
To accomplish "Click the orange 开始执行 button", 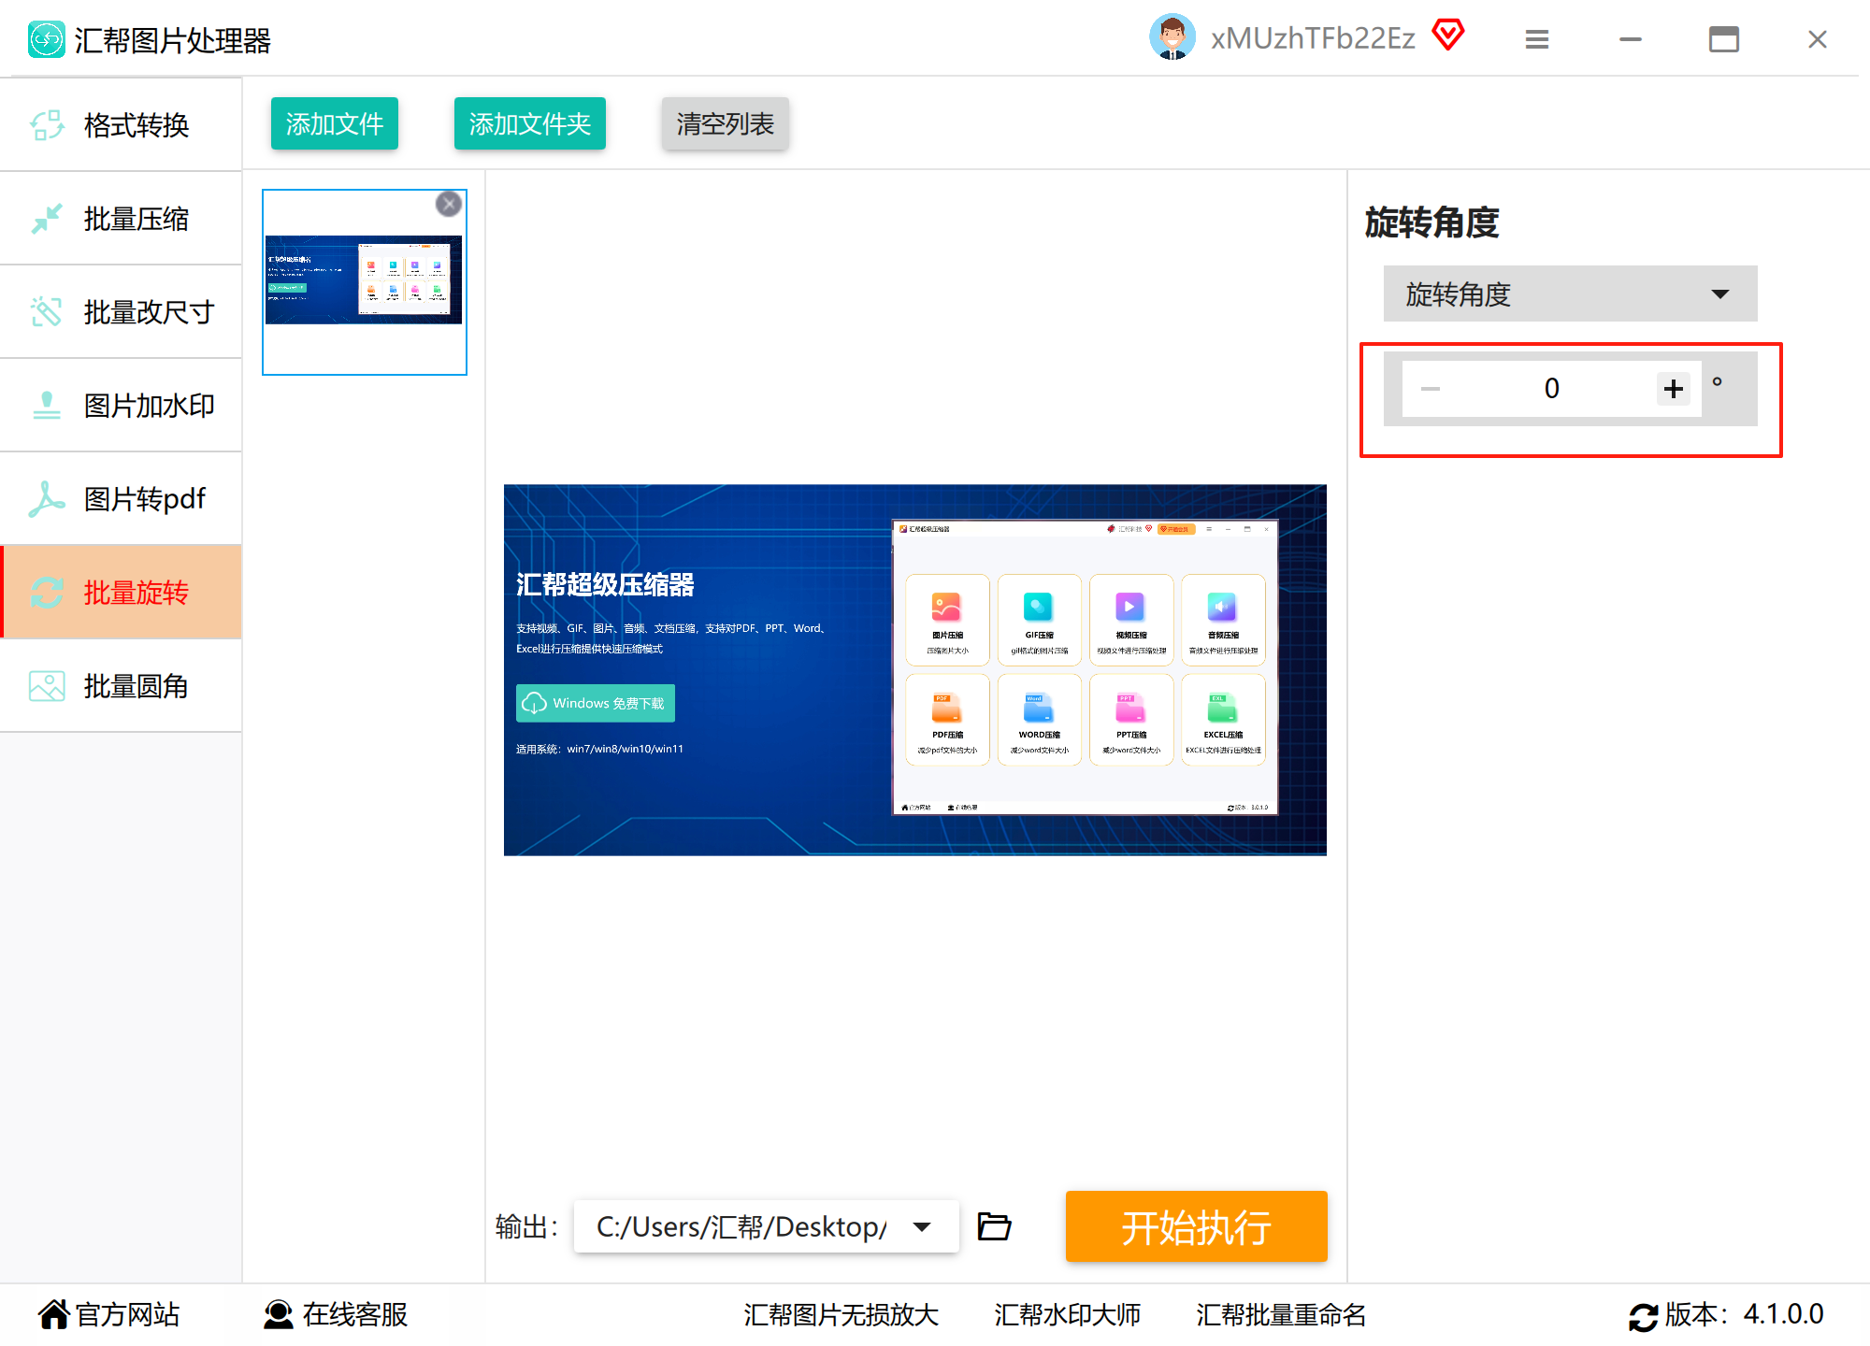I will point(1196,1226).
